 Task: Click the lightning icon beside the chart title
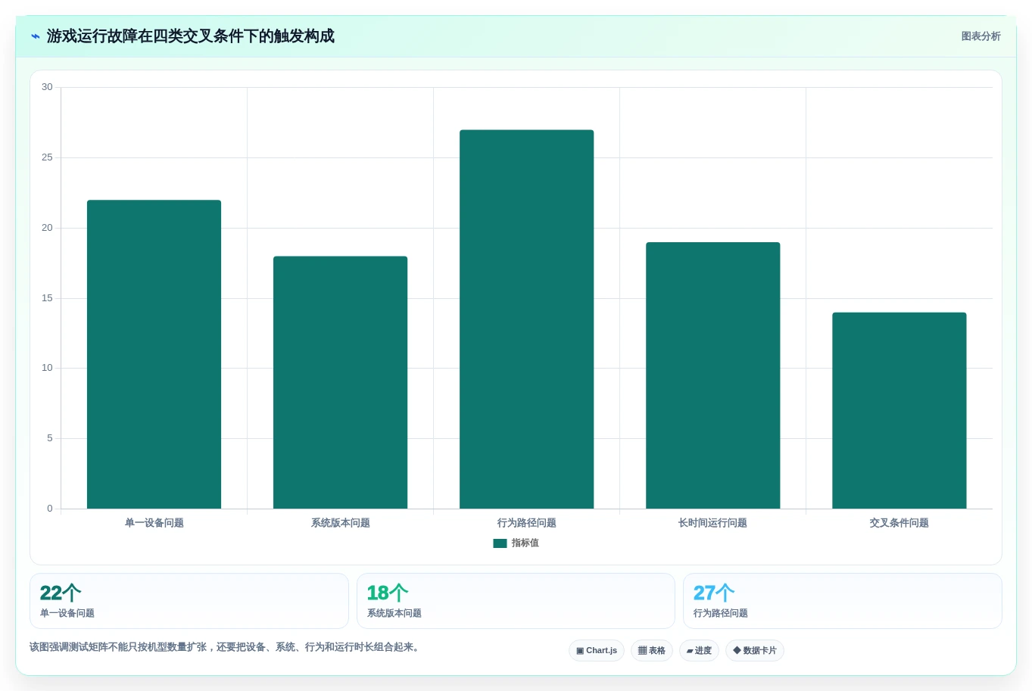pos(35,36)
